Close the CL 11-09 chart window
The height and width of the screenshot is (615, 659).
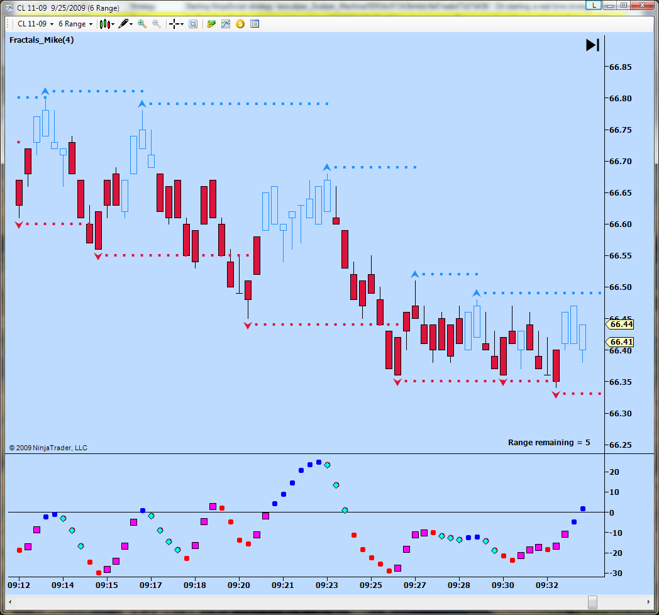[642, 6]
